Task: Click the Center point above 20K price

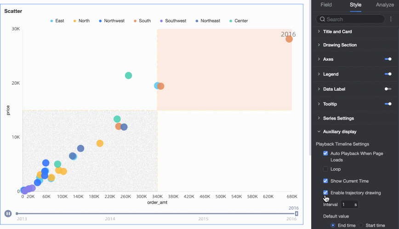Action: point(129,75)
